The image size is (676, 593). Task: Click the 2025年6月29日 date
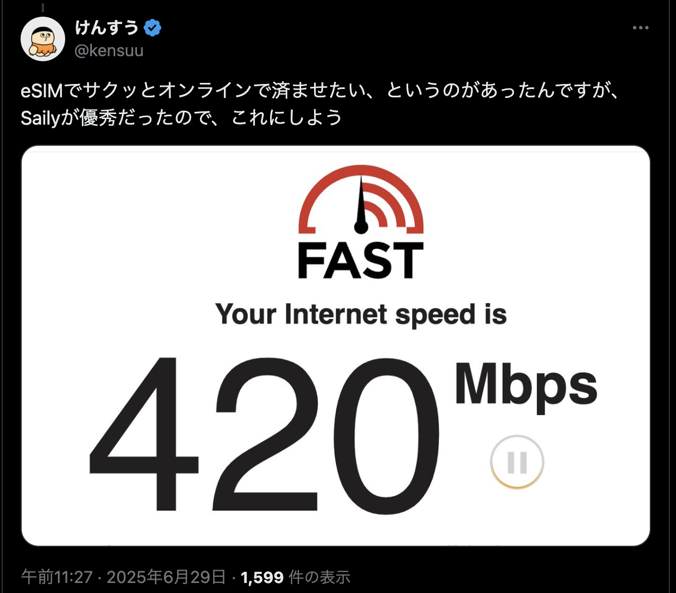pyautogui.click(x=166, y=577)
